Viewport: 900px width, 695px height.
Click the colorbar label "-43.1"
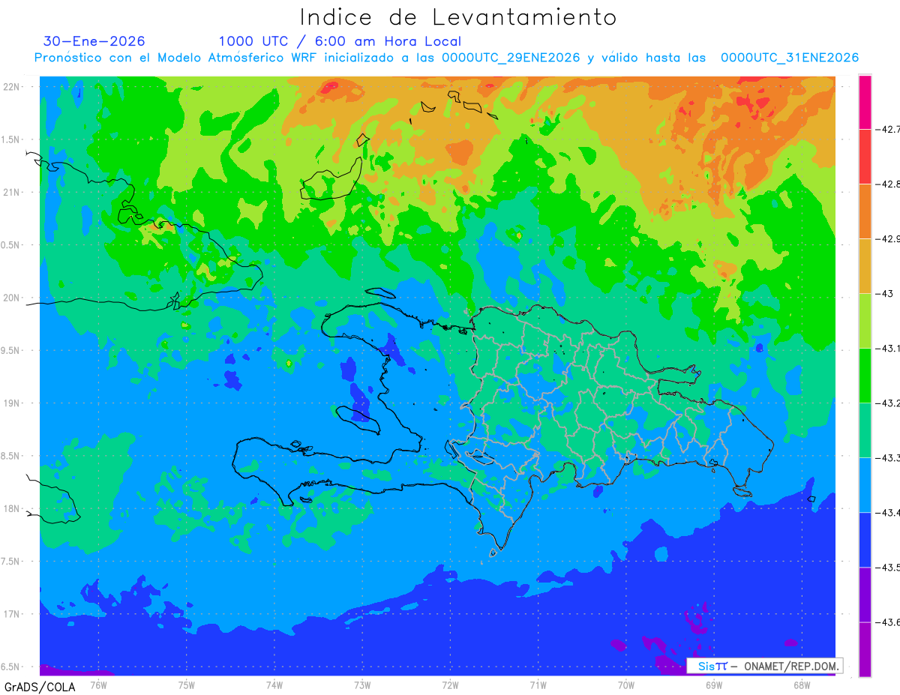tap(888, 349)
